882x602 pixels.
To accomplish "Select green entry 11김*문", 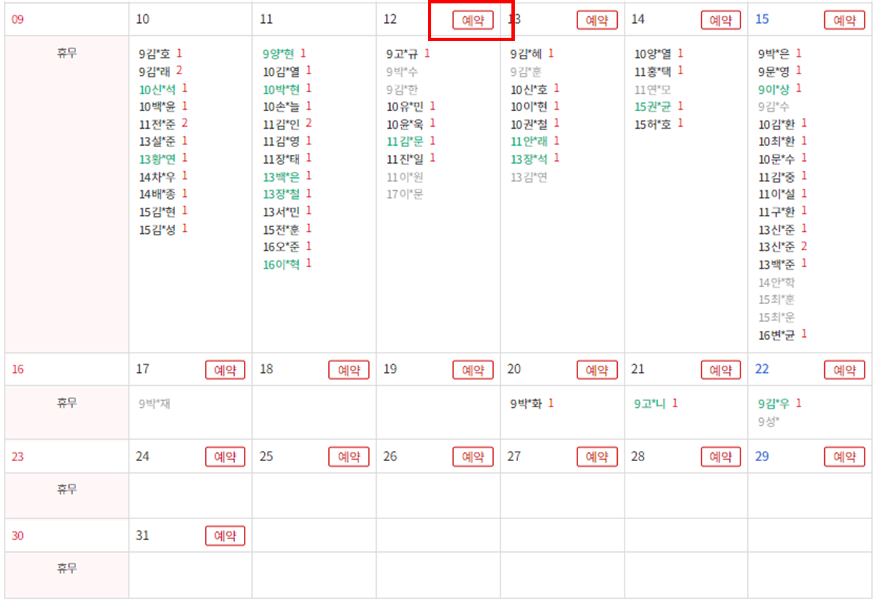I will (x=406, y=142).
